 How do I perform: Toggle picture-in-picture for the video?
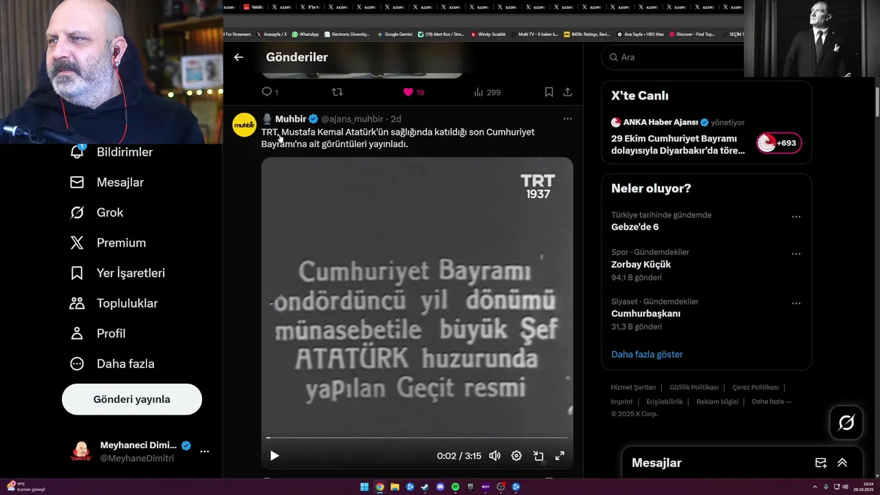coord(538,456)
